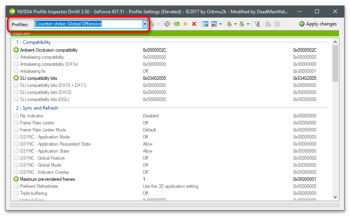The width and height of the screenshot is (350, 216).
Task: Open the bit value editor grid icon
Action: [277, 24]
